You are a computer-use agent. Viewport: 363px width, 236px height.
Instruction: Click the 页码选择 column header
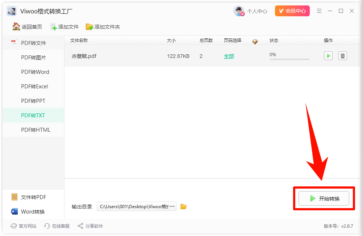233,41
